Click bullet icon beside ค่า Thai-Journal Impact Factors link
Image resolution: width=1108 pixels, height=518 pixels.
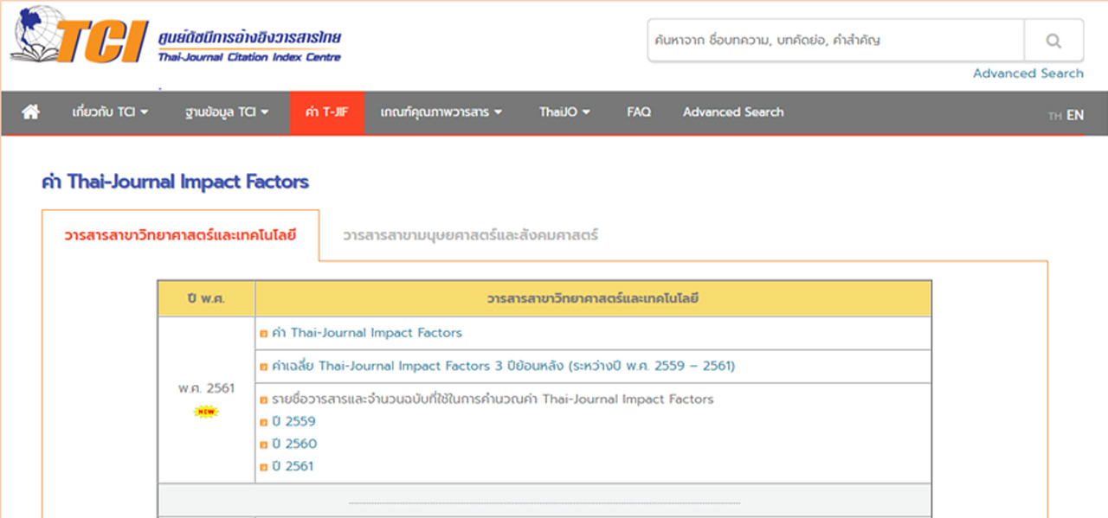pos(264,333)
